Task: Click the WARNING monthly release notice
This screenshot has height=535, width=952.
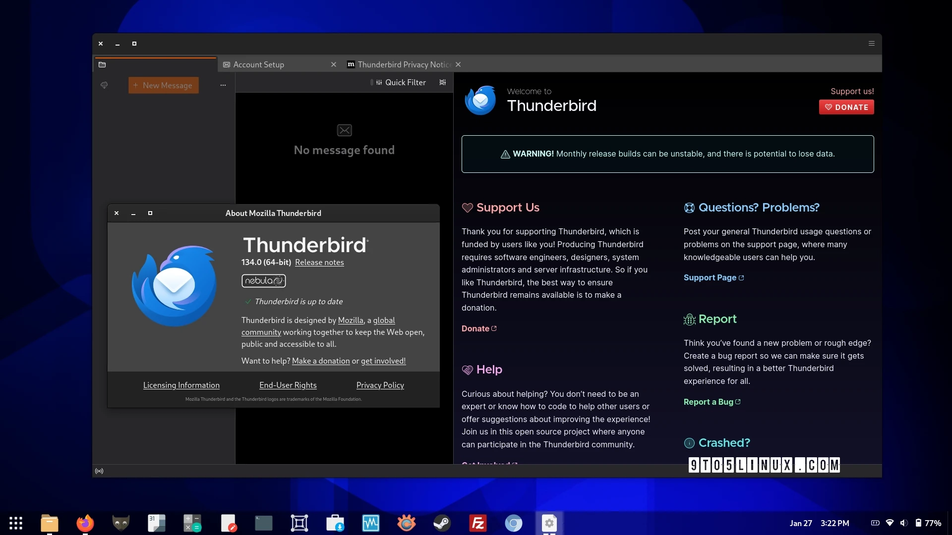Action: point(667,154)
